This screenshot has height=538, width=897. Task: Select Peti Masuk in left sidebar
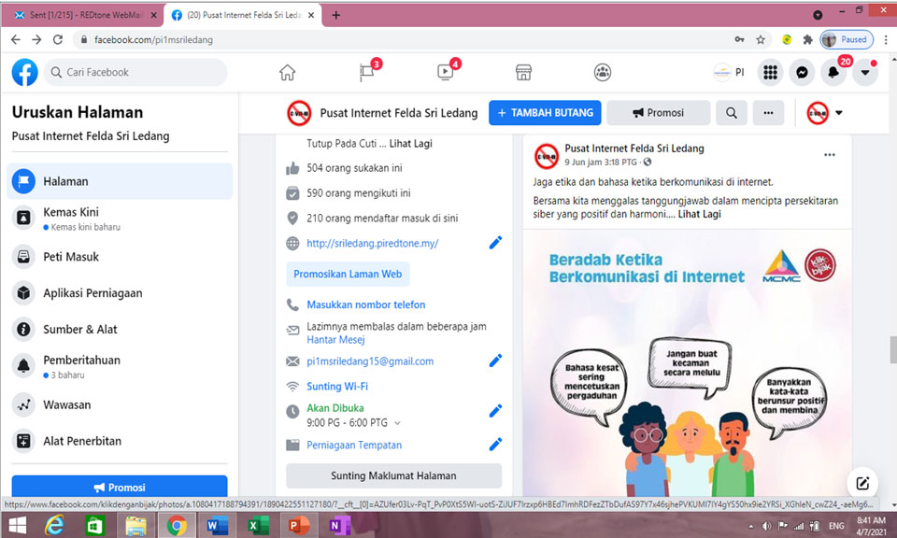71,257
